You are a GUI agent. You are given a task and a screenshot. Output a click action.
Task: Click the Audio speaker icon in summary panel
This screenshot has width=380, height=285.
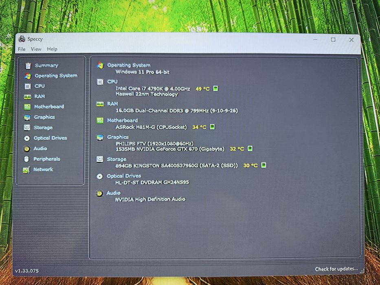99,193
